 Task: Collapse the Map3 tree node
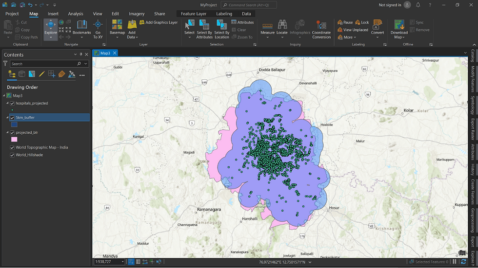(x=4, y=96)
